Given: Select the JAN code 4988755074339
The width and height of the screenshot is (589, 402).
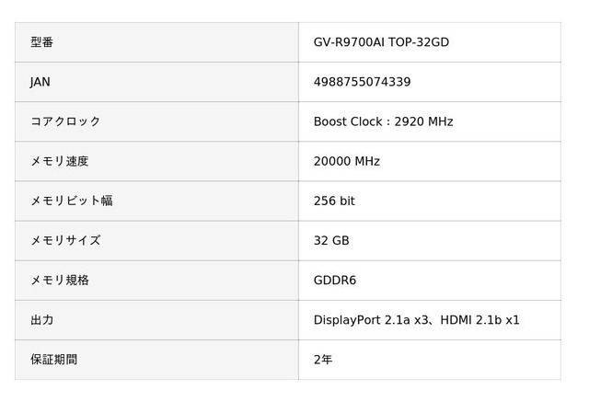Looking at the screenshot, I should click(362, 82).
